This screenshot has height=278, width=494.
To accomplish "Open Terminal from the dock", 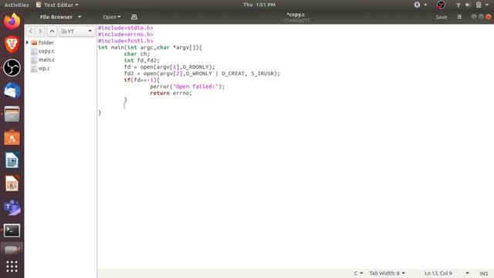I will (x=12, y=230).
